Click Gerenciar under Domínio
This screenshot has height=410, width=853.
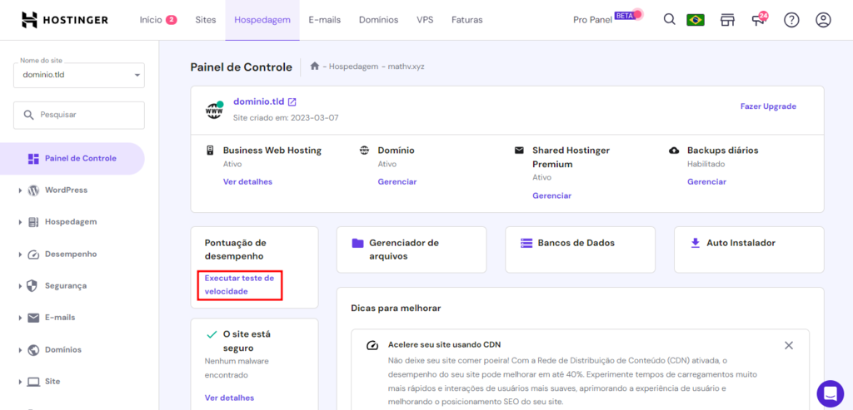[397, 182]
